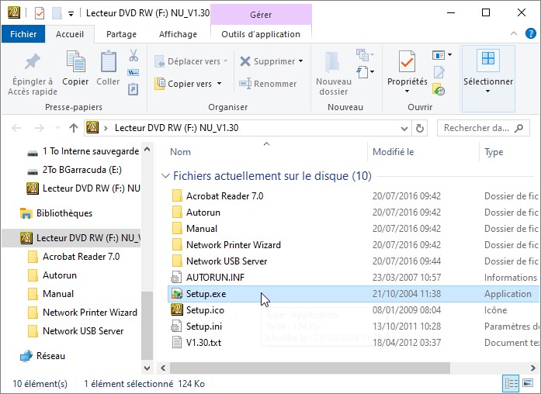The height and width of the screenshot is (394, 541).
Task: Select Network USB Server in navigation tree
Action: click(83, 331)
